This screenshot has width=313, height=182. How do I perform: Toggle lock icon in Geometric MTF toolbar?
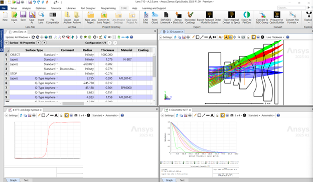217,115
